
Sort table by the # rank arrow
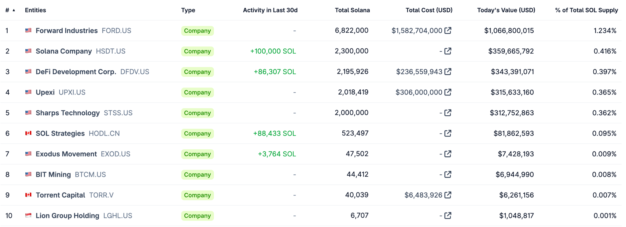pos(13,10)
